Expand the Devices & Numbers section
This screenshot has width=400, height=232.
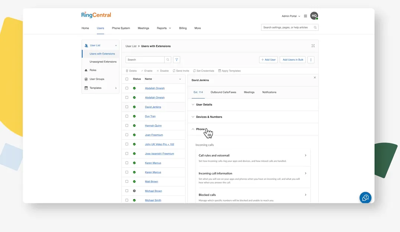click(209, 117)
